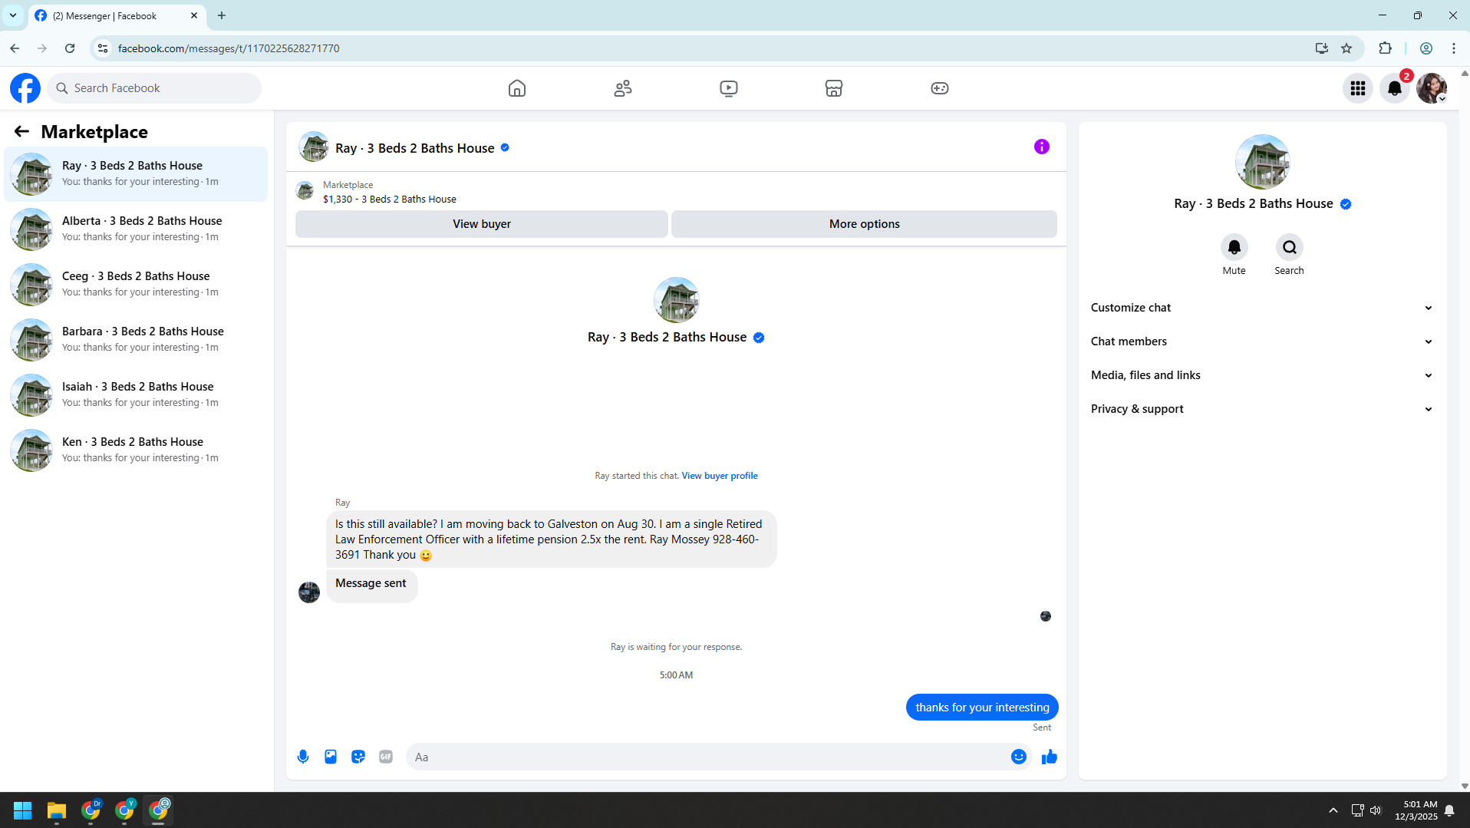Click the More options button
Screen dimensions: 1470x828
(864, 224)
